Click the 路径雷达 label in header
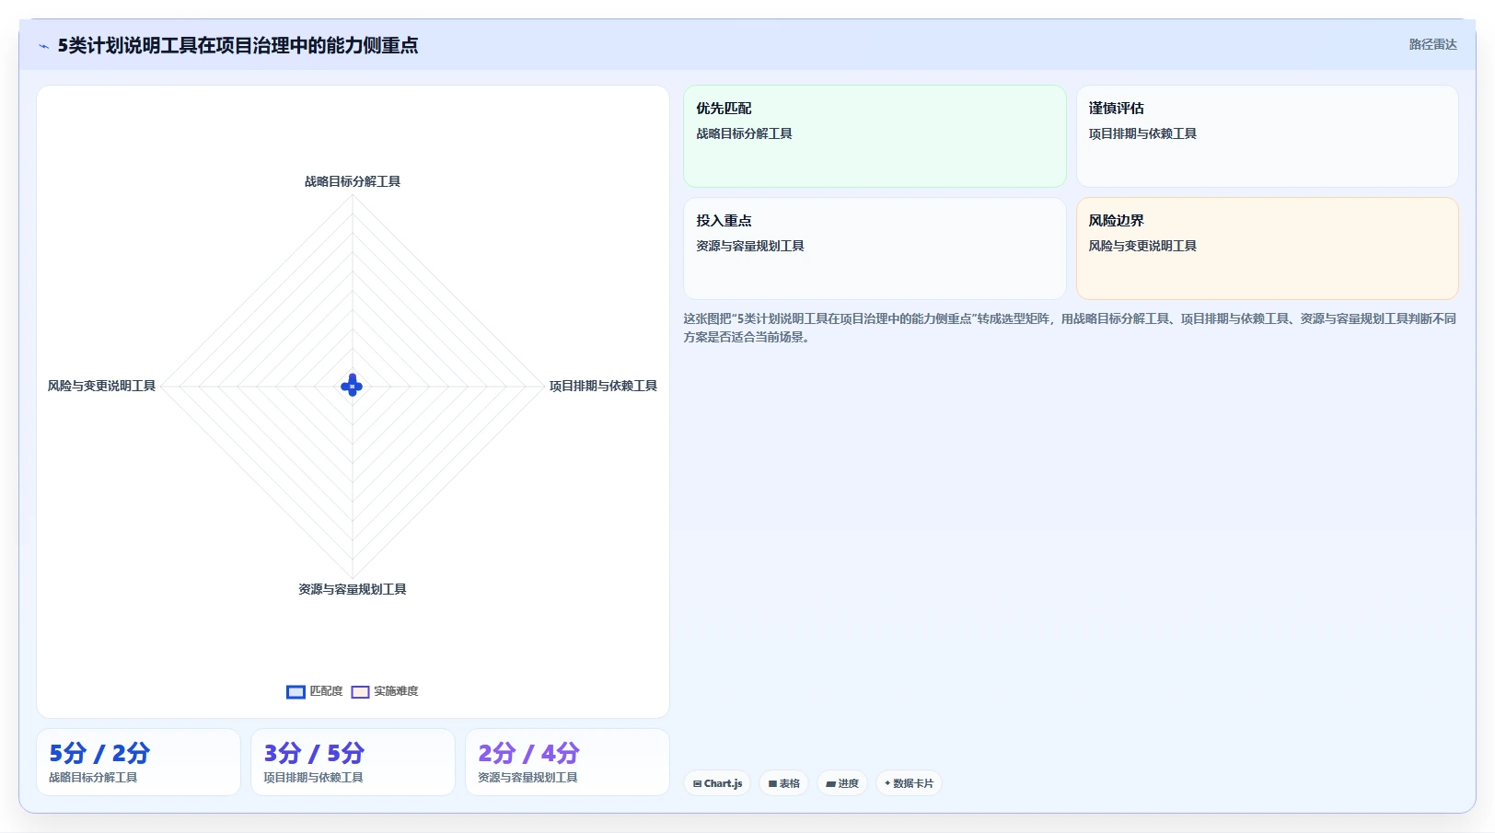This screenshot has height=833, width=1495. (1432, 44)
